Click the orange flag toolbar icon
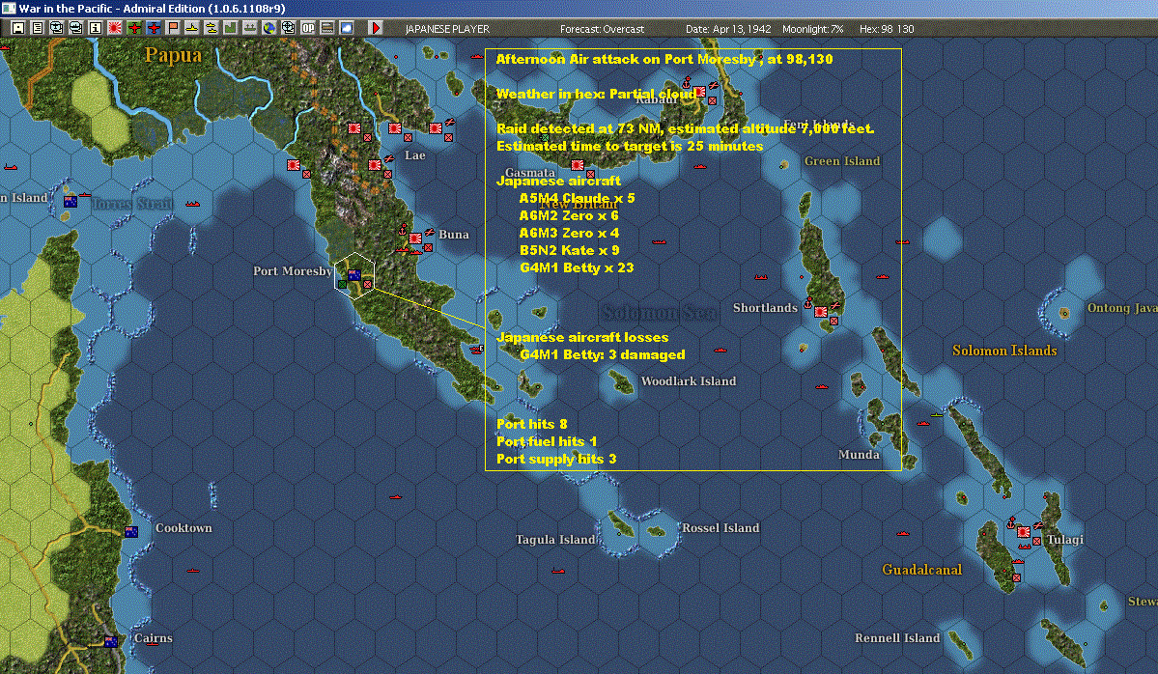 (173, 28)
